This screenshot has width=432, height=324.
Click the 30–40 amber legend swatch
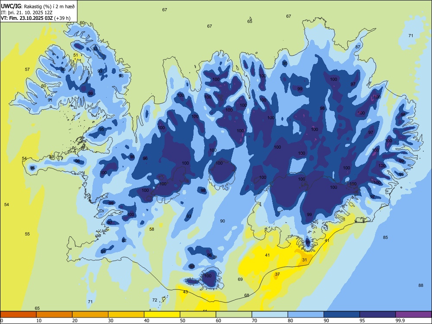126,314
